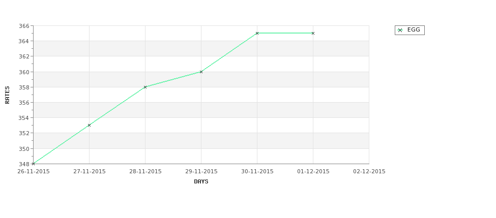
Task: Click the 02-12-2015 x-axis label
Action: pyautogui.click(x=369, y=171)
